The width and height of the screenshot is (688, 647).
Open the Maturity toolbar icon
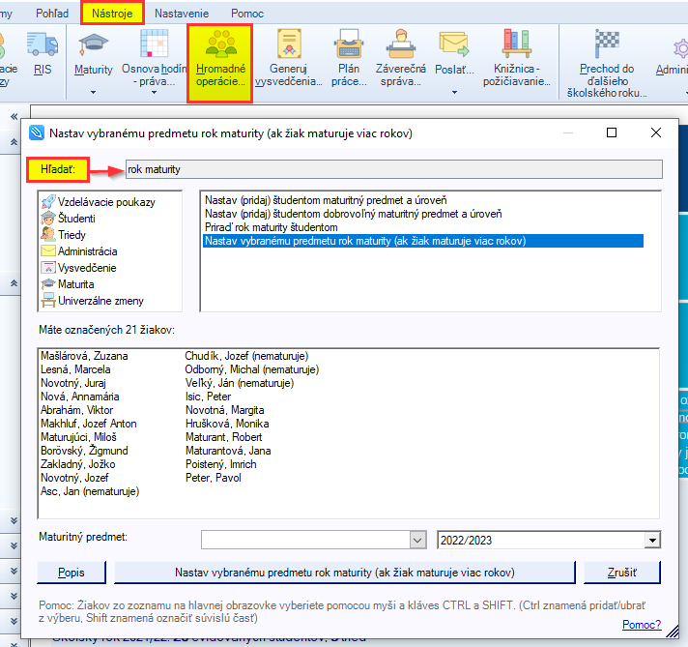point(94,44)
